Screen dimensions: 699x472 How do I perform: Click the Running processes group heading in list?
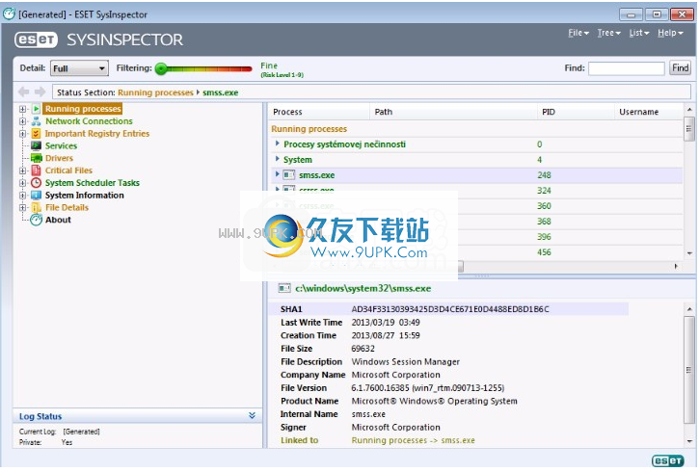click(x=309, y=129)
